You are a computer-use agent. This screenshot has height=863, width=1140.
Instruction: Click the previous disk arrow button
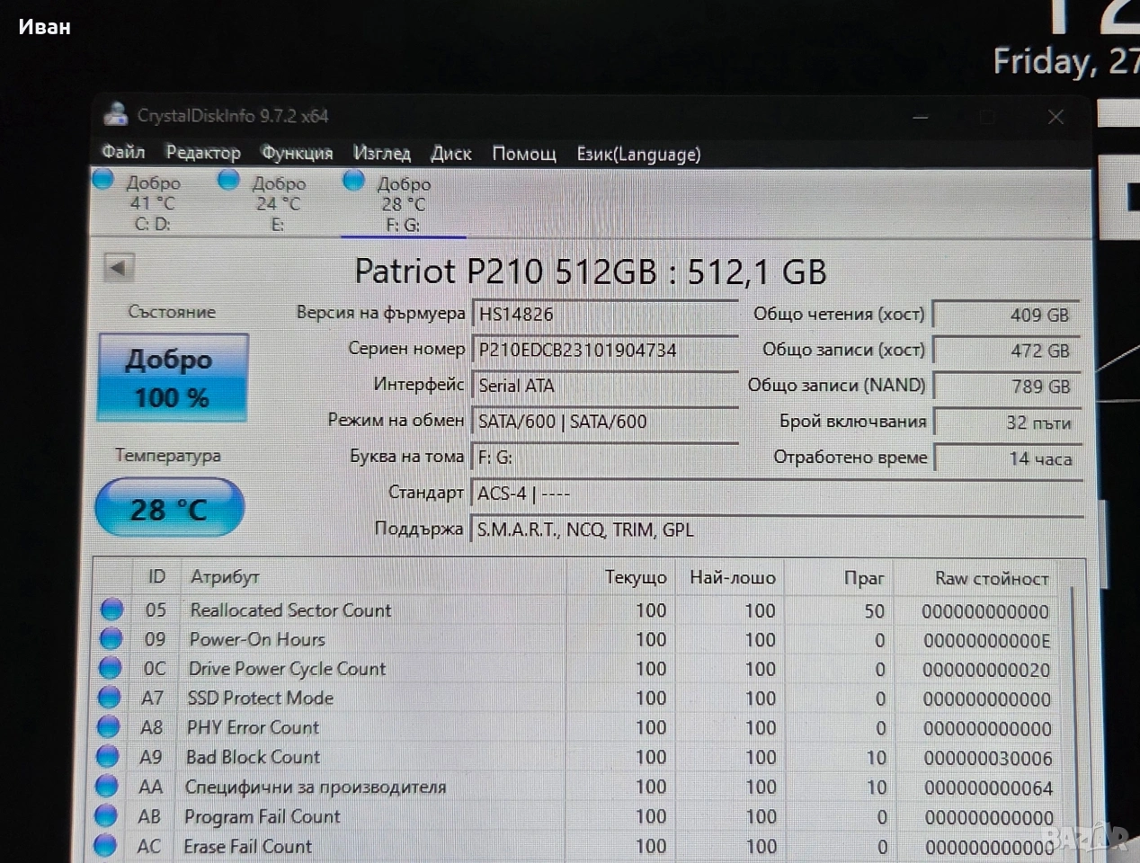pyautogui.click(x=119, y=268)
